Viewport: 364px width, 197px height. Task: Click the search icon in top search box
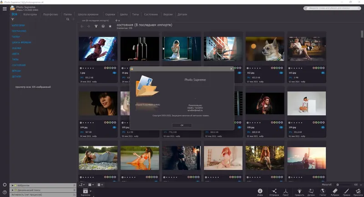[x=305, y=8]
